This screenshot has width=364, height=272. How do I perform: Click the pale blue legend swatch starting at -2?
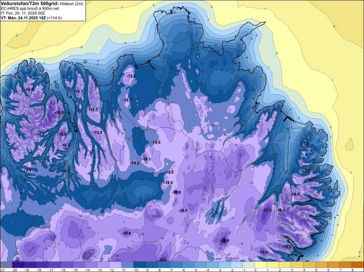[x=237, y=265]
